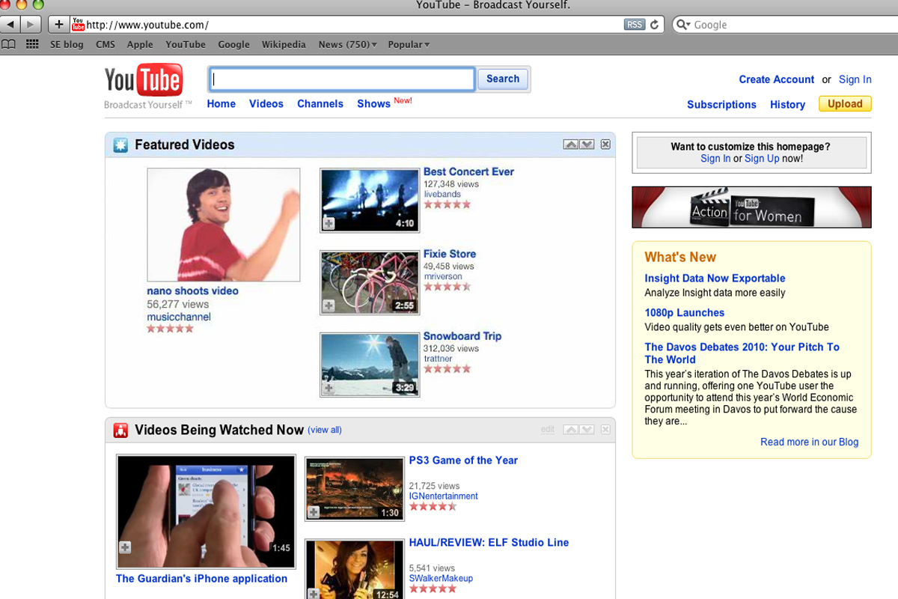The width and height of the screenshot is (898, 599).
Task: Click Action YouTube for Women banner
Action: 751,207
